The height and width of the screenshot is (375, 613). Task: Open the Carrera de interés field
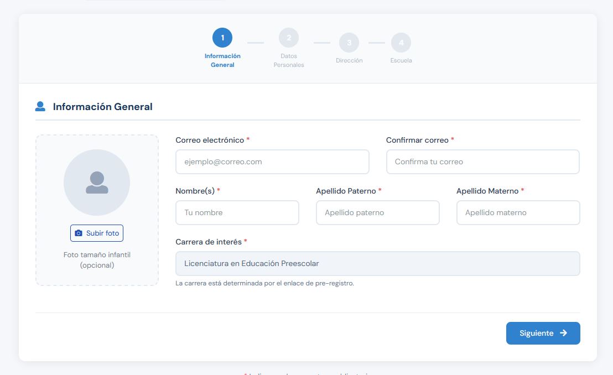[377, 264]
